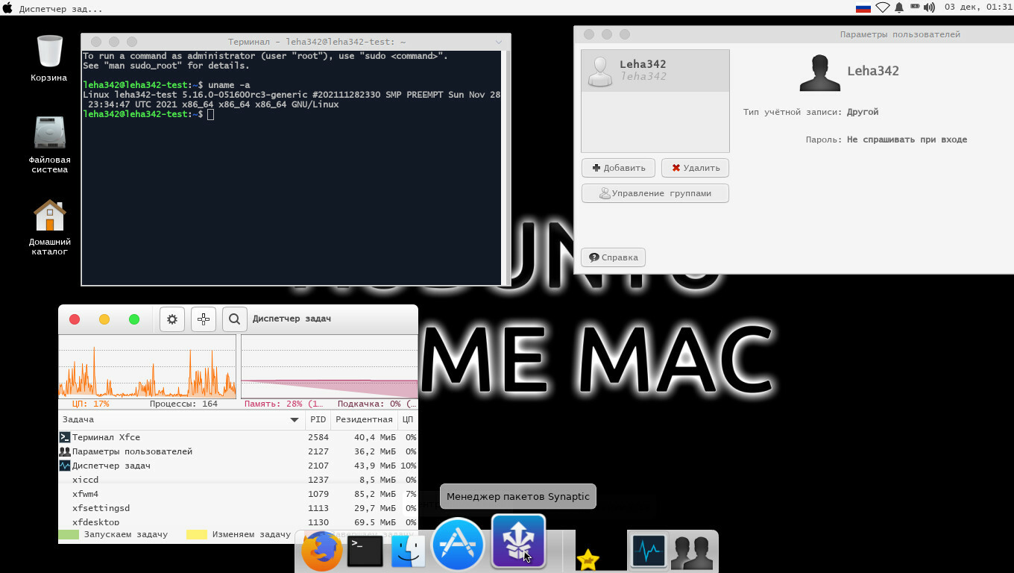1014x573 pixels.
Task: Select the Домашний каталог desktop icon
Action: click(x=49, y=228)
